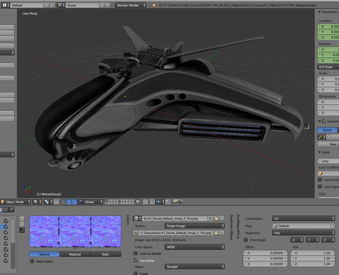Enable View as Render checkbox
339x275 pixels.
tap(136, 254)
